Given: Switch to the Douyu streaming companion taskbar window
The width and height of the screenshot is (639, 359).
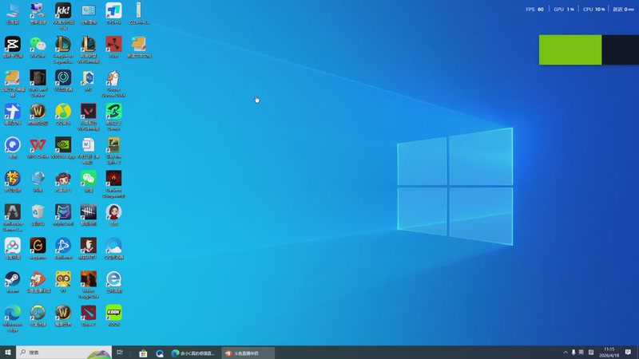Looking at the screenshot, I should pos(248,353).
